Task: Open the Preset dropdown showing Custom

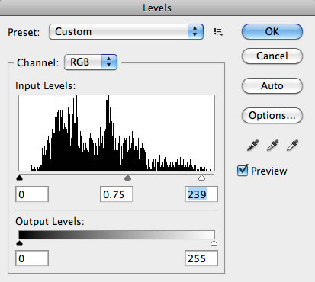Action: (x=126, y=32)
